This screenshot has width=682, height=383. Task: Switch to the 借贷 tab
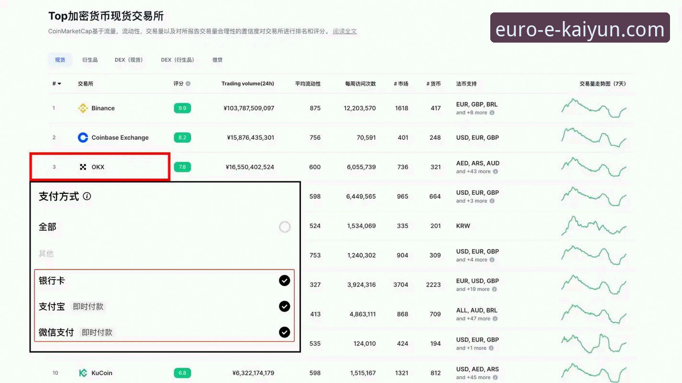pyautogui.click(x=218, y=60)
